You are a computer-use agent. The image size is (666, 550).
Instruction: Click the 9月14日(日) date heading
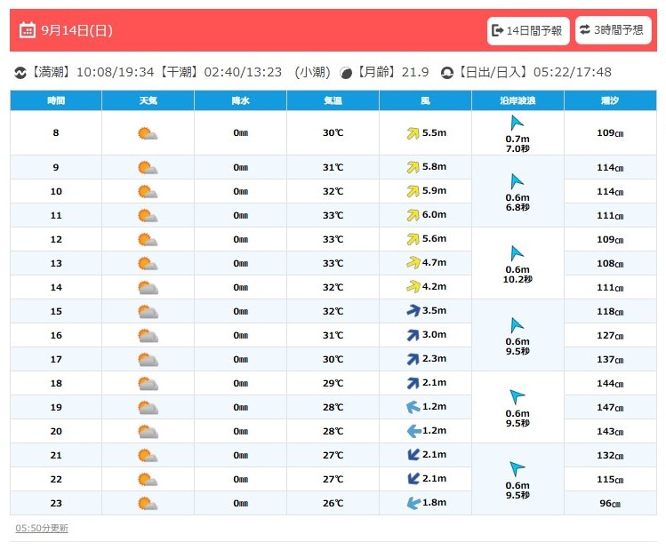pos(76,30)
